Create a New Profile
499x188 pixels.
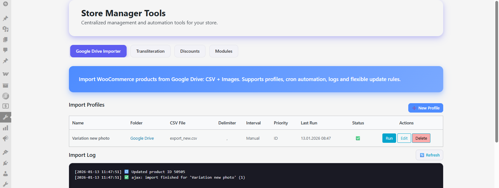click(x=426, y=108)
